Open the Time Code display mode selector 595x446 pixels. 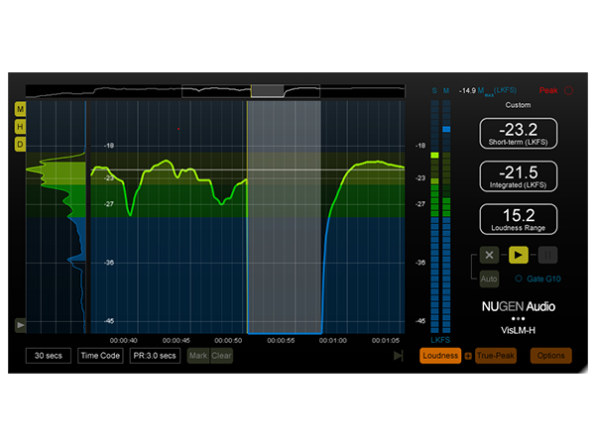click(100, 356)
